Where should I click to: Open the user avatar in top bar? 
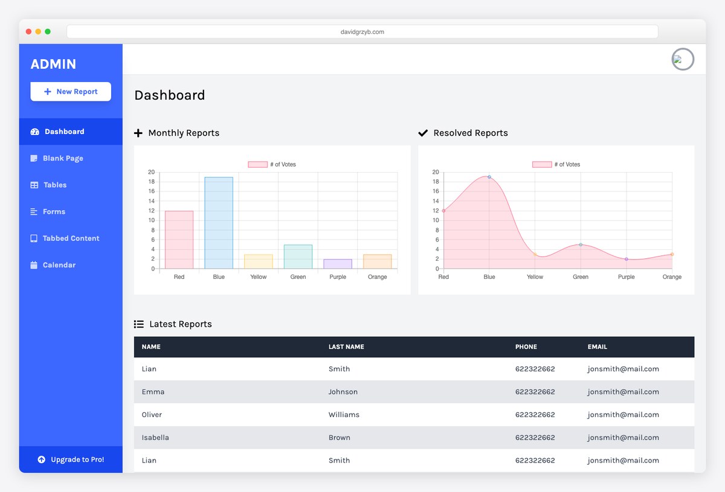pos(683,59)
